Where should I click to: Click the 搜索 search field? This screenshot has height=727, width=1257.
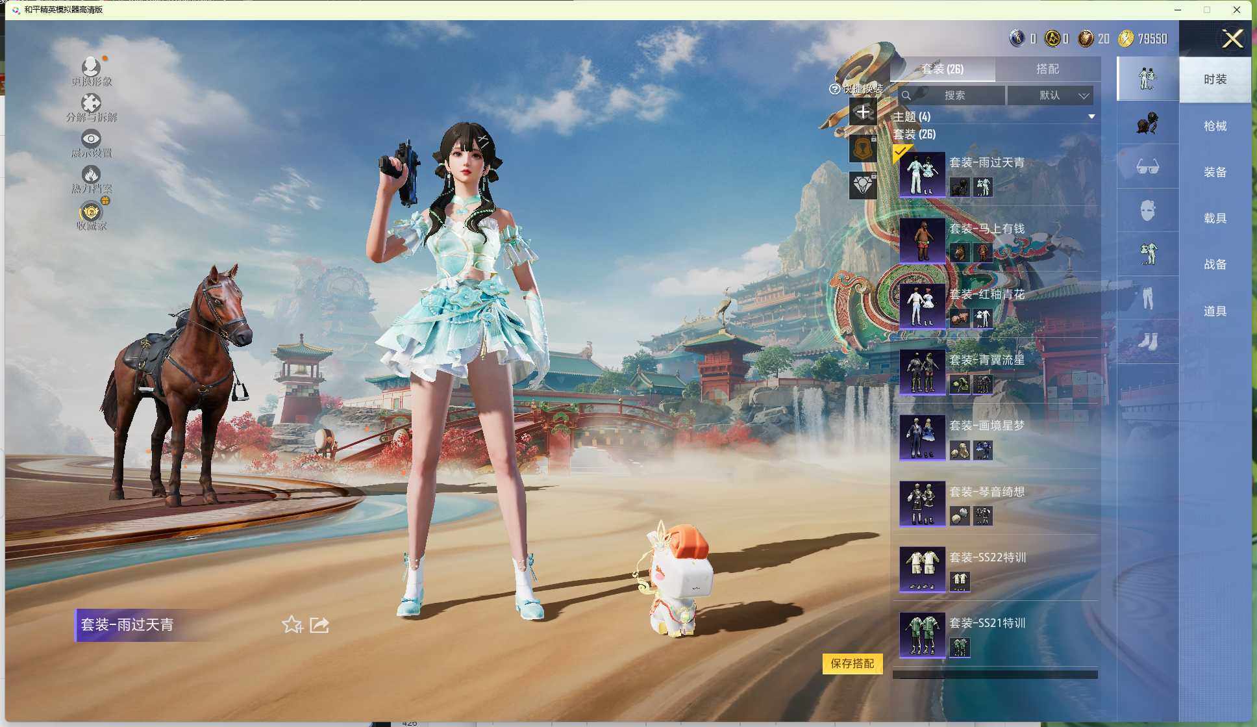(x=954, y=96)
